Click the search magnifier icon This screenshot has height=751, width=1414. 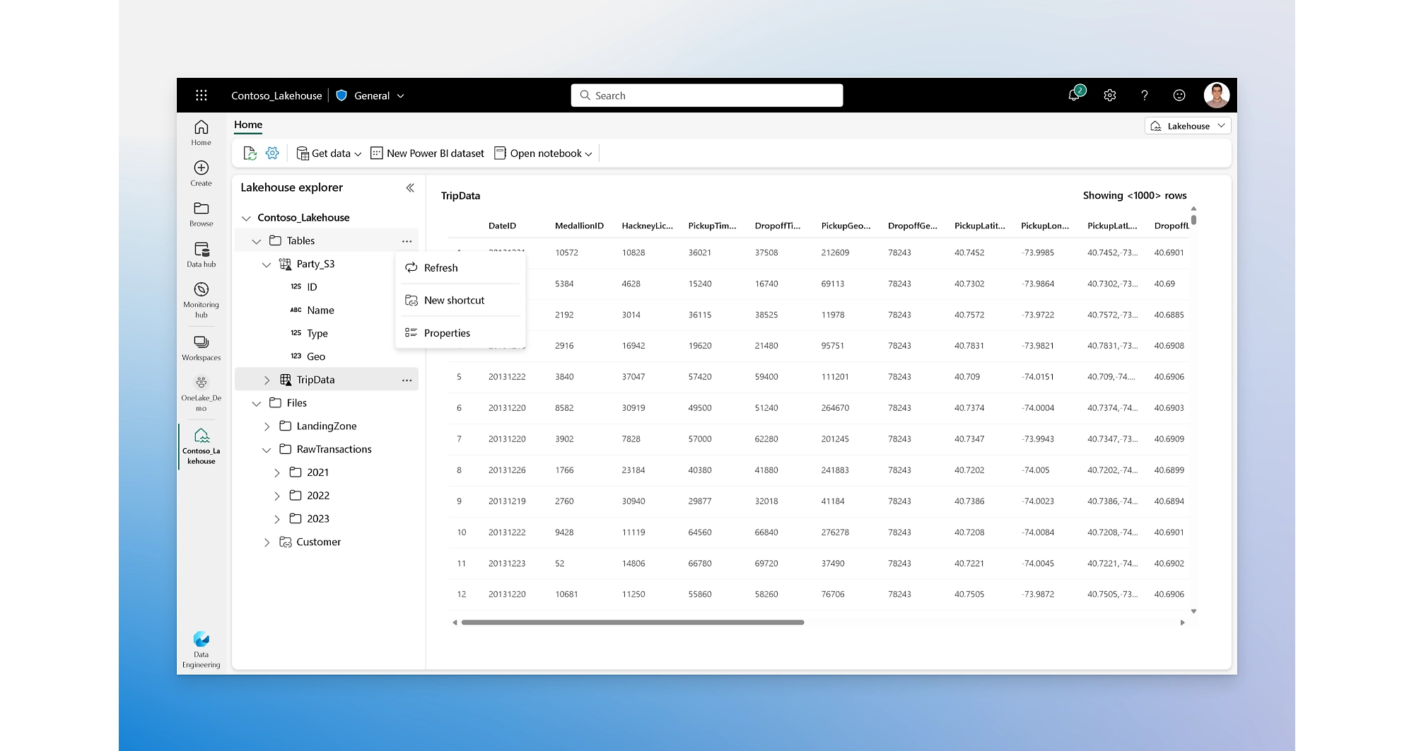pyautogui.click(x=585, y=95)
